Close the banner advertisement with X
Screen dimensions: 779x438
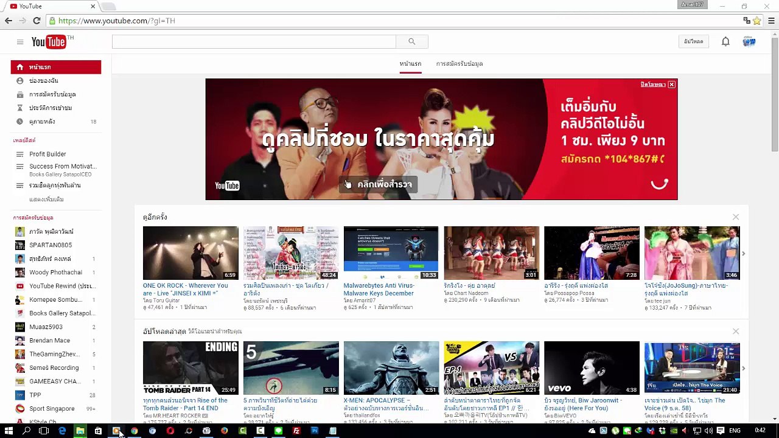tap(671, 85)
